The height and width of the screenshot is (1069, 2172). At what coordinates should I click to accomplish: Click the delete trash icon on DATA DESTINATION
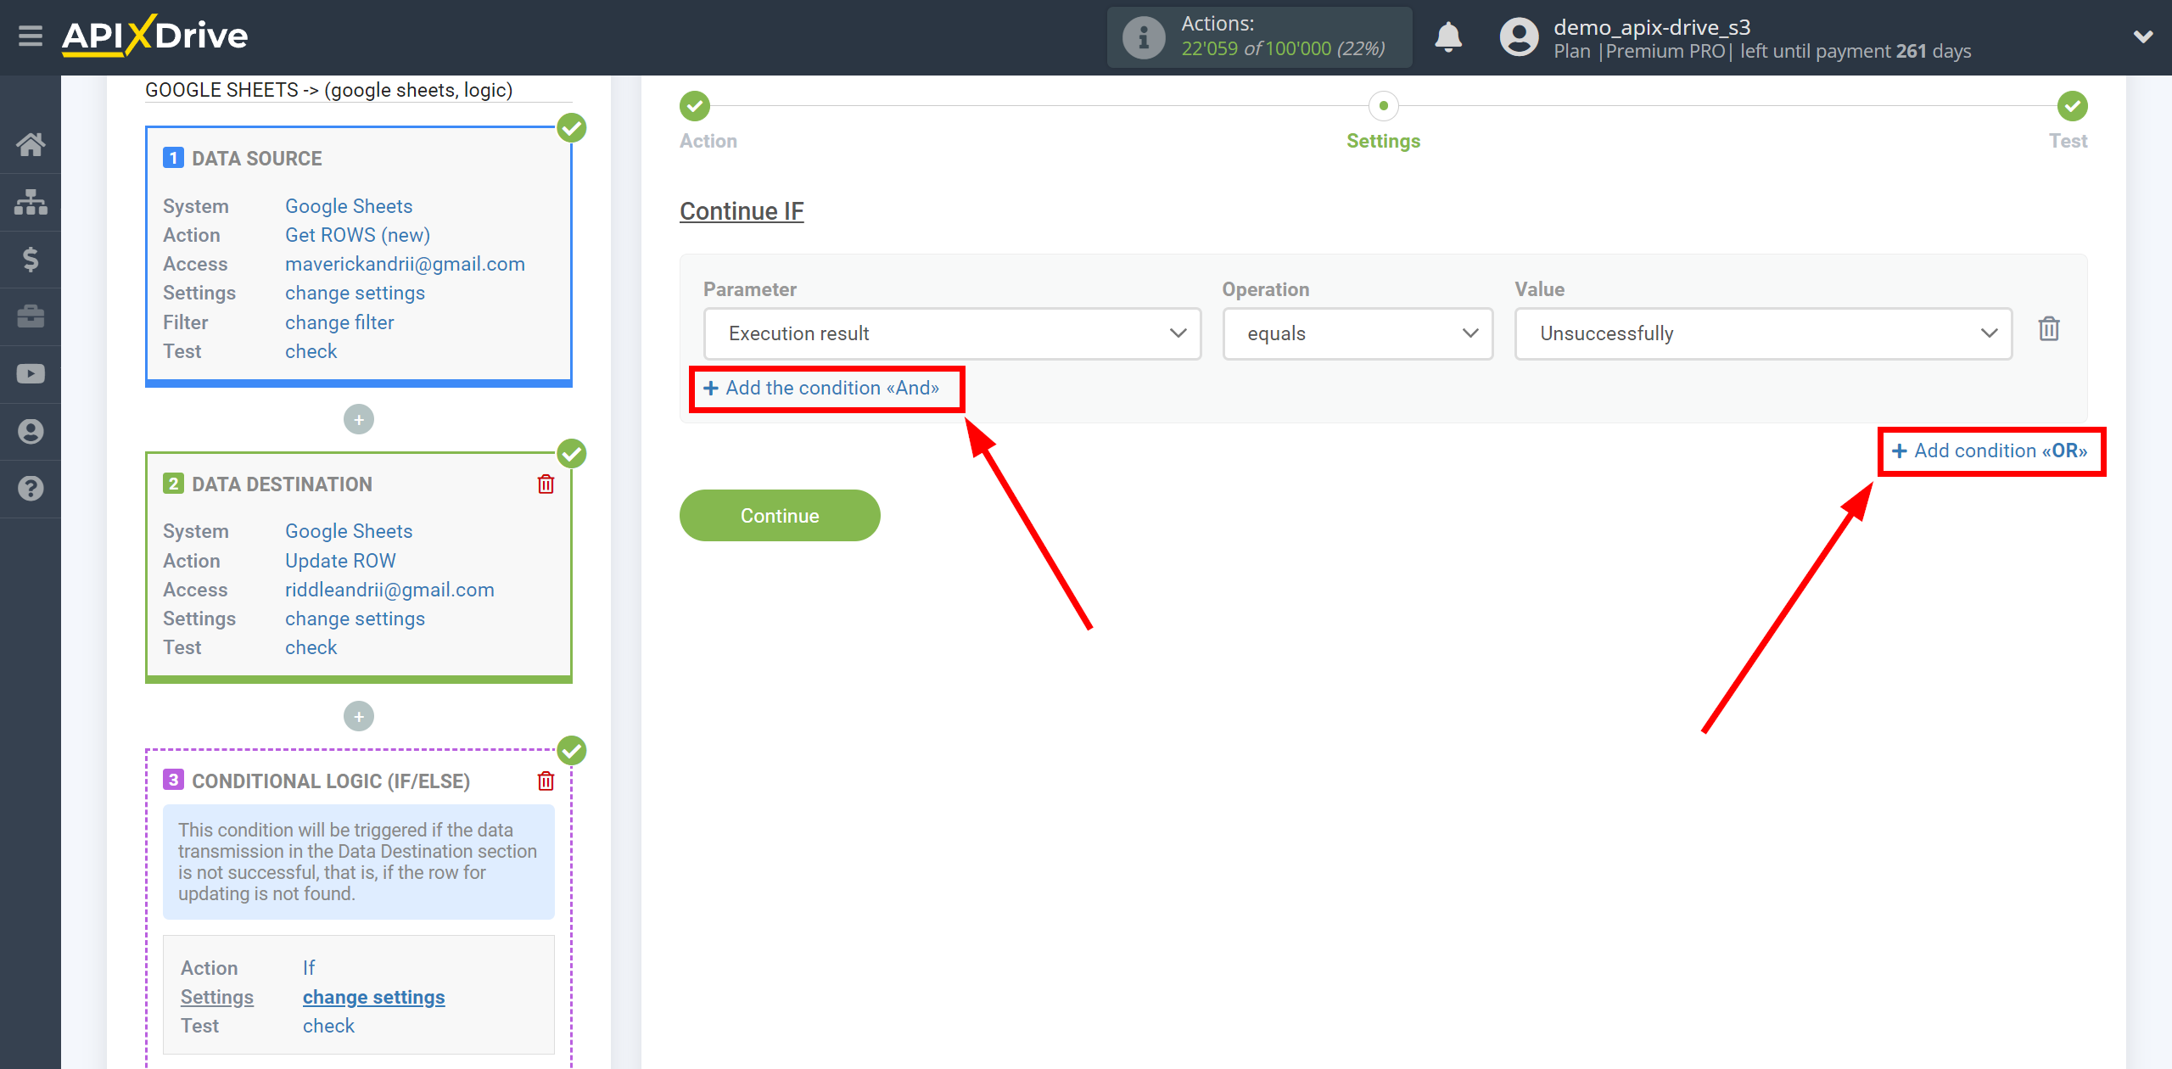[x=546, y=484]
